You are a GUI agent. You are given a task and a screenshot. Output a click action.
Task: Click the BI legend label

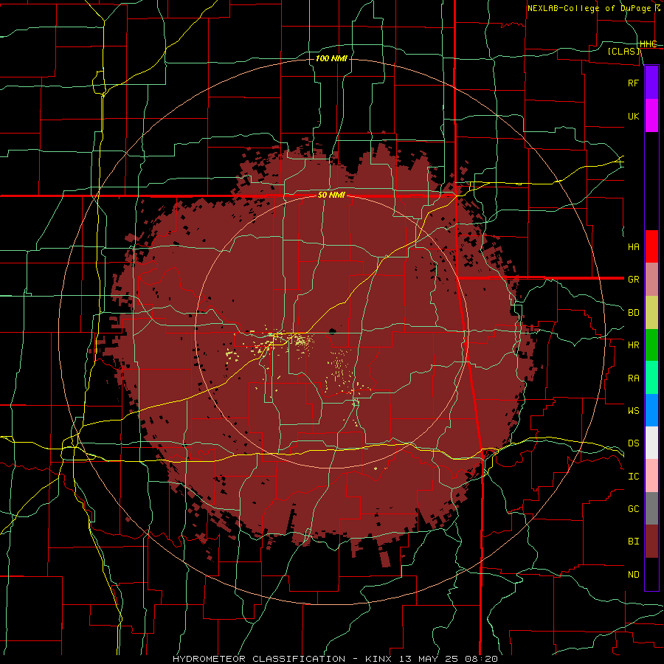pos(634,542)
